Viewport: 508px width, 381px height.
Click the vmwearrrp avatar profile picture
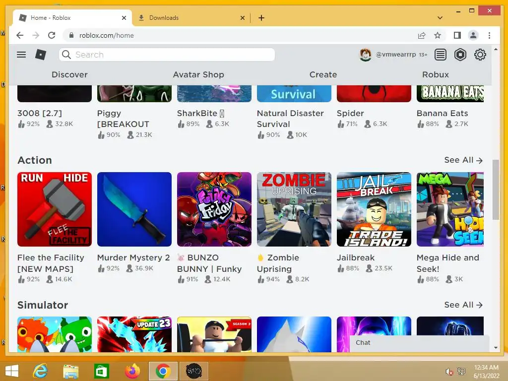pyautogui.click(x=366, y=55)
